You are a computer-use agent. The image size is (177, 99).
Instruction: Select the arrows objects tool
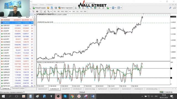(x=49, y=12)
